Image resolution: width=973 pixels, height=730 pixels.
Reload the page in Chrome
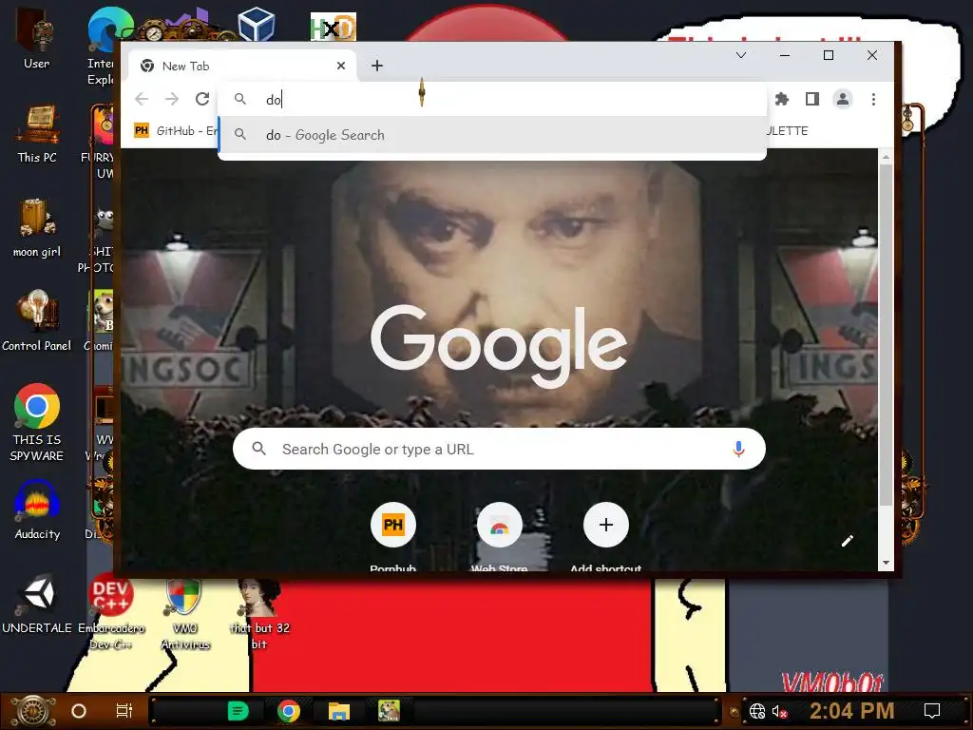(202, 99)
